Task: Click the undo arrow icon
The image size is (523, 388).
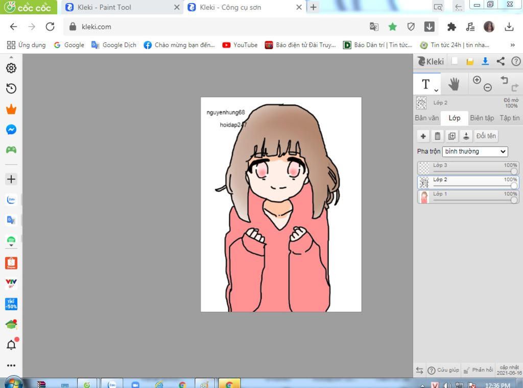Action: 504,80
